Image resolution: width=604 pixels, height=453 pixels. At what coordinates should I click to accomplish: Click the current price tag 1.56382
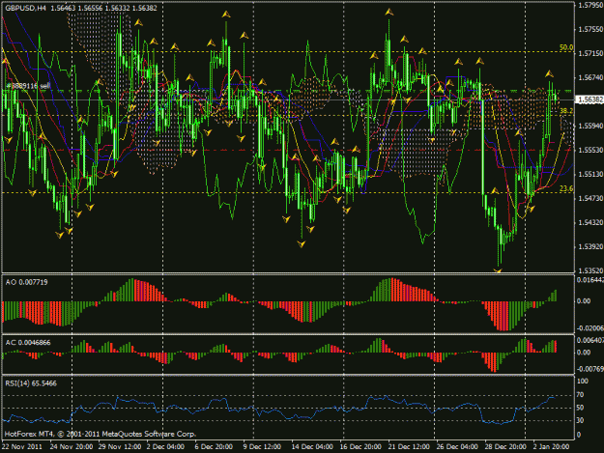[590, 99]
